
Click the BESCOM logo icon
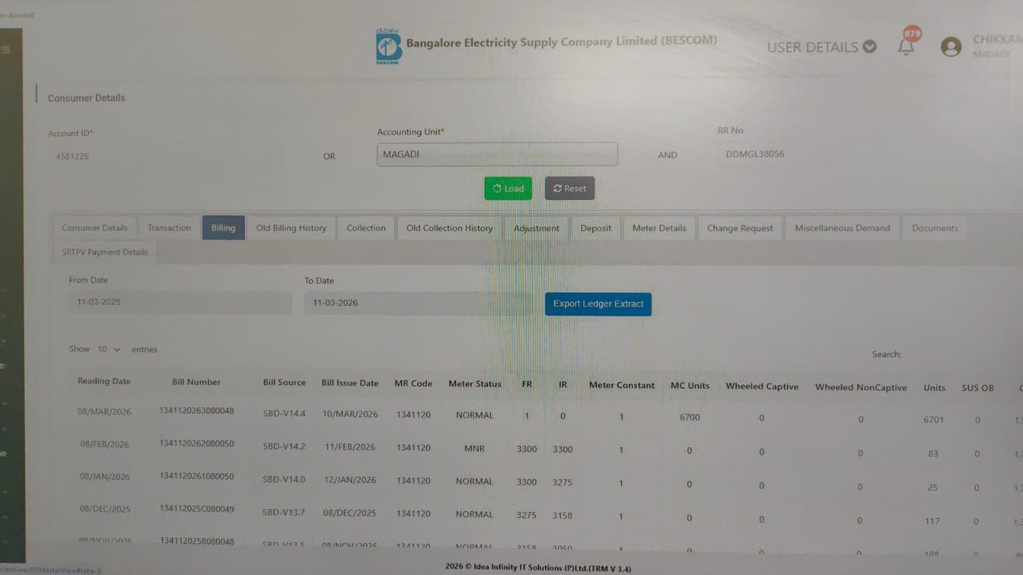pyautogui.click(x=388, y=47)
